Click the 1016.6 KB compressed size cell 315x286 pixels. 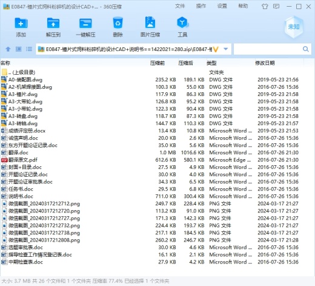(193, 152)
